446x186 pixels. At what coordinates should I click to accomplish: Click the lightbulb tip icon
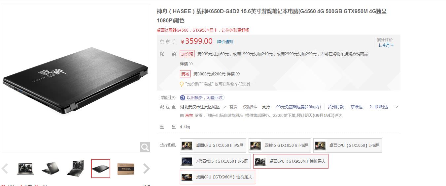tap(182, 84)
